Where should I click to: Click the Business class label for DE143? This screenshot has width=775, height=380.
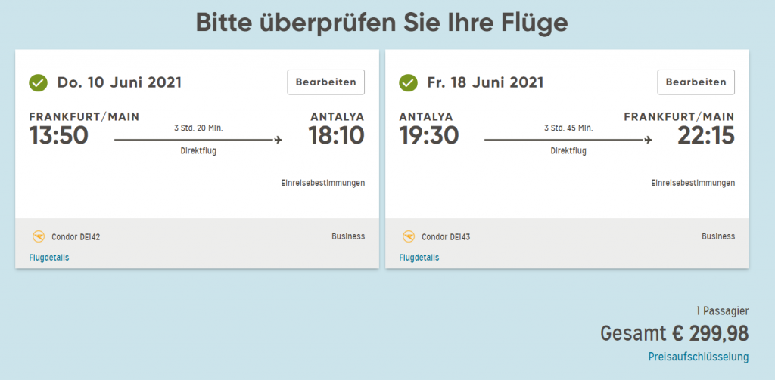[718, 236]
